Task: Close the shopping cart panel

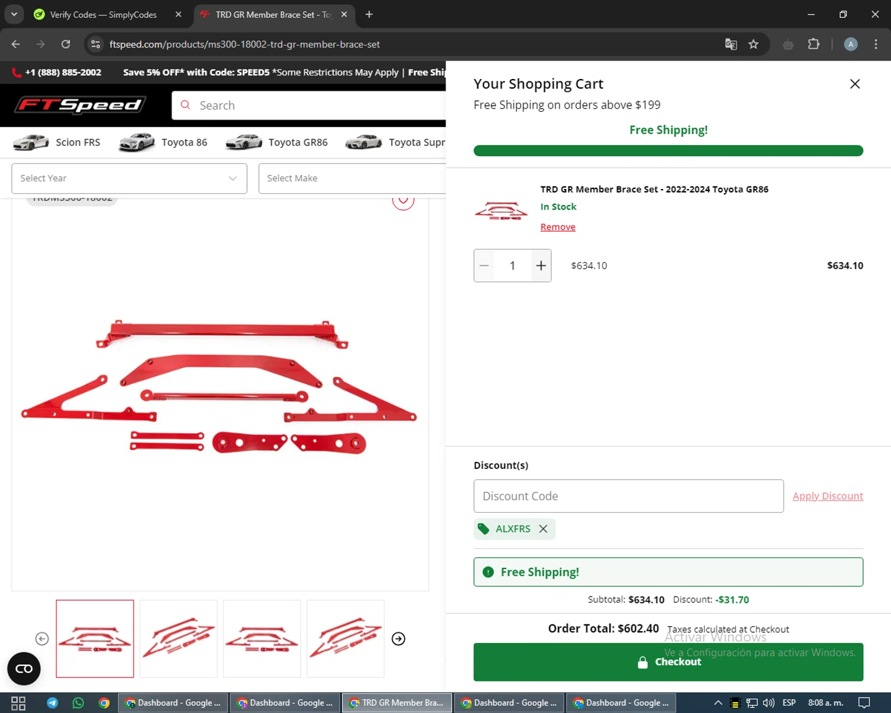Action: coord(855,84)
